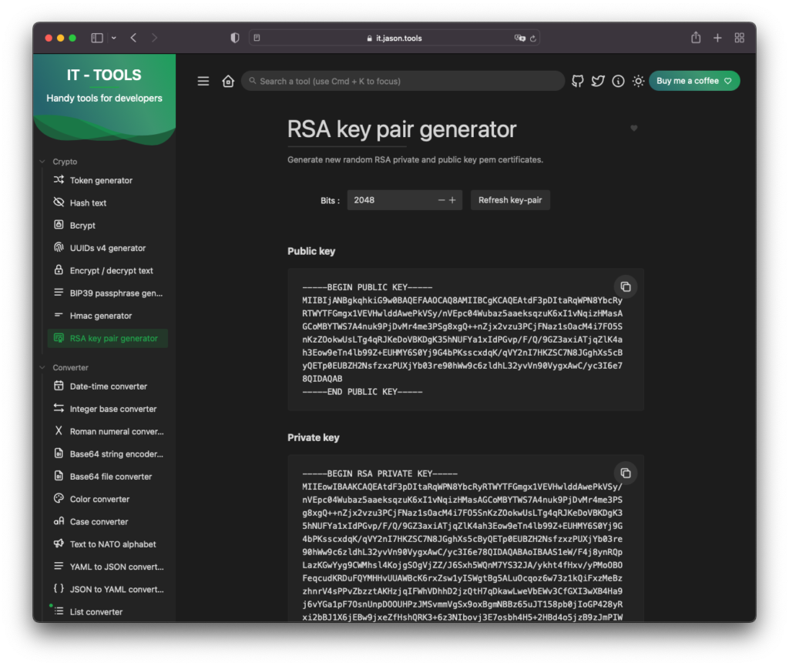Open Date-time converter tool
Image resolution: width=789 pixels, height=666 pixels.
point(108,386)
